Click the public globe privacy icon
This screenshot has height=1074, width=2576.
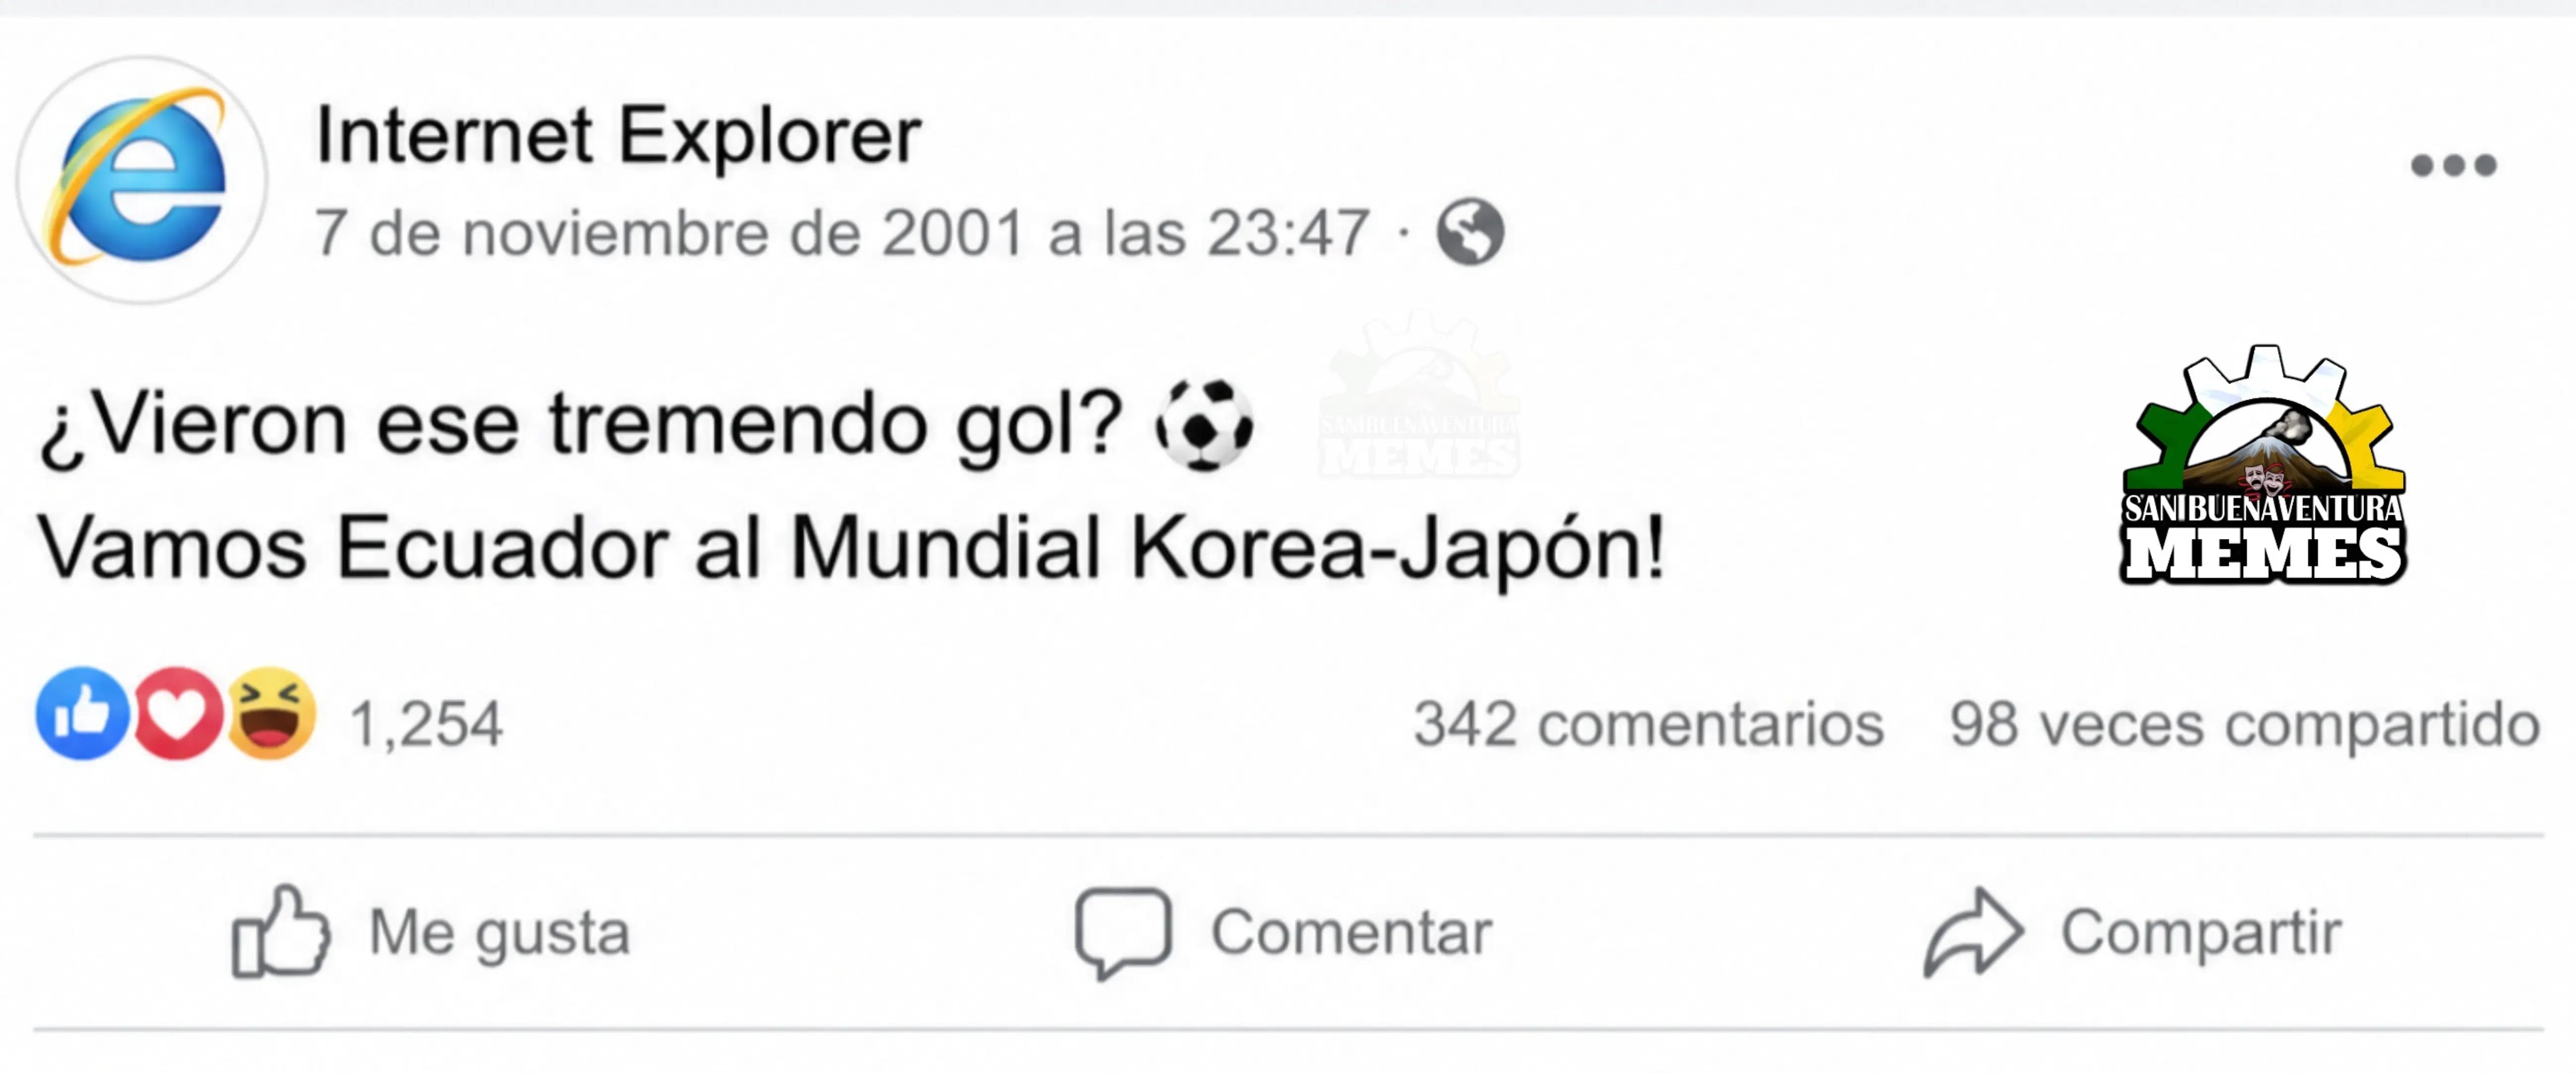[x=1470, y=232]
